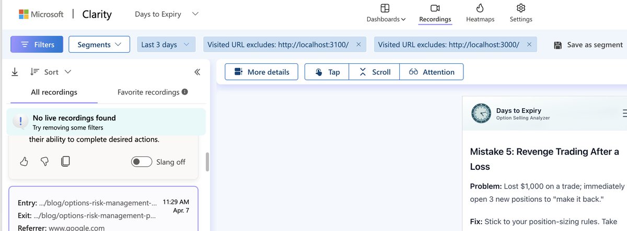Click the Favorite recordings info icon

tap(184, 92)
